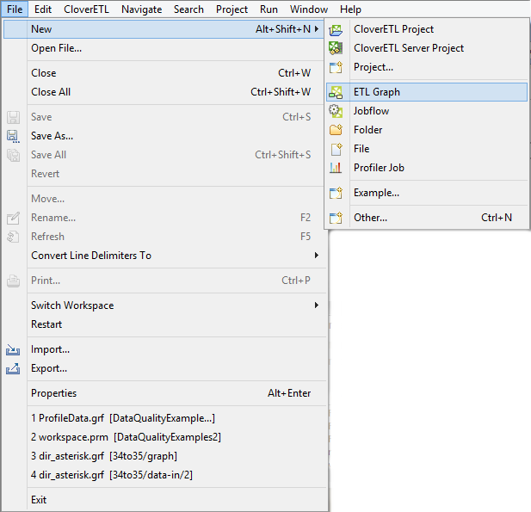Viewport: 531px width, 512px height.
Task: Choose Export... menu entry
Action: pos(164,368)
